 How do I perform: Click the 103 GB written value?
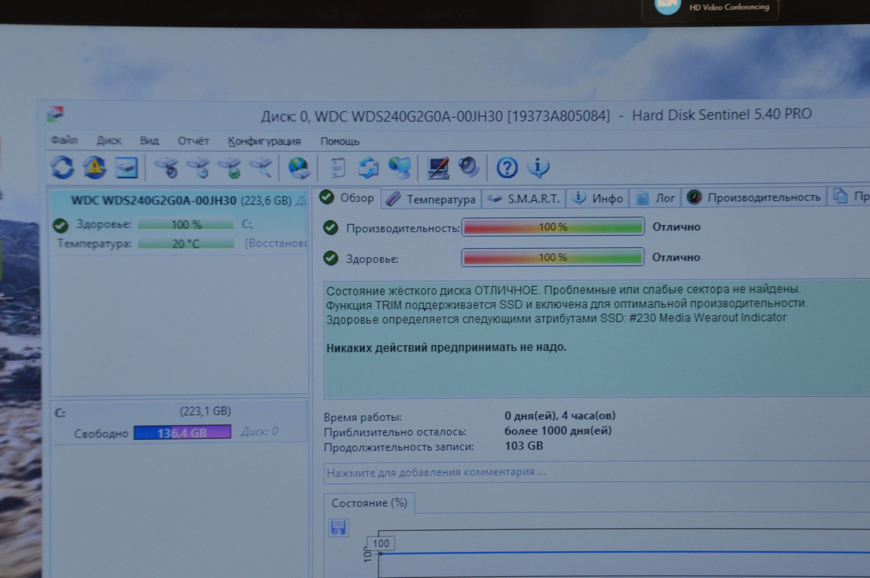coord(523,446)
